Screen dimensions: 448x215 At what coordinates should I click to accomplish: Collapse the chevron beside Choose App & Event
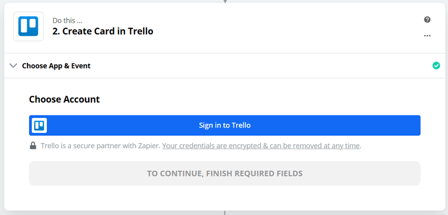tap(13, 66)
